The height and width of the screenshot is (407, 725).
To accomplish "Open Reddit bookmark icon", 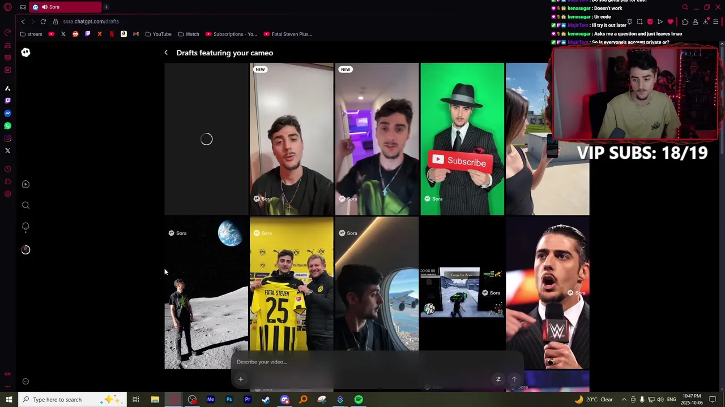I will point(75,34).
